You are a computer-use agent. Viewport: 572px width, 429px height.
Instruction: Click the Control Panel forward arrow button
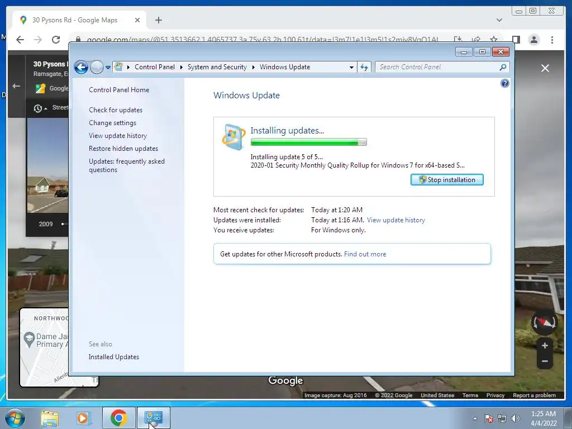[x=97, y=67]
